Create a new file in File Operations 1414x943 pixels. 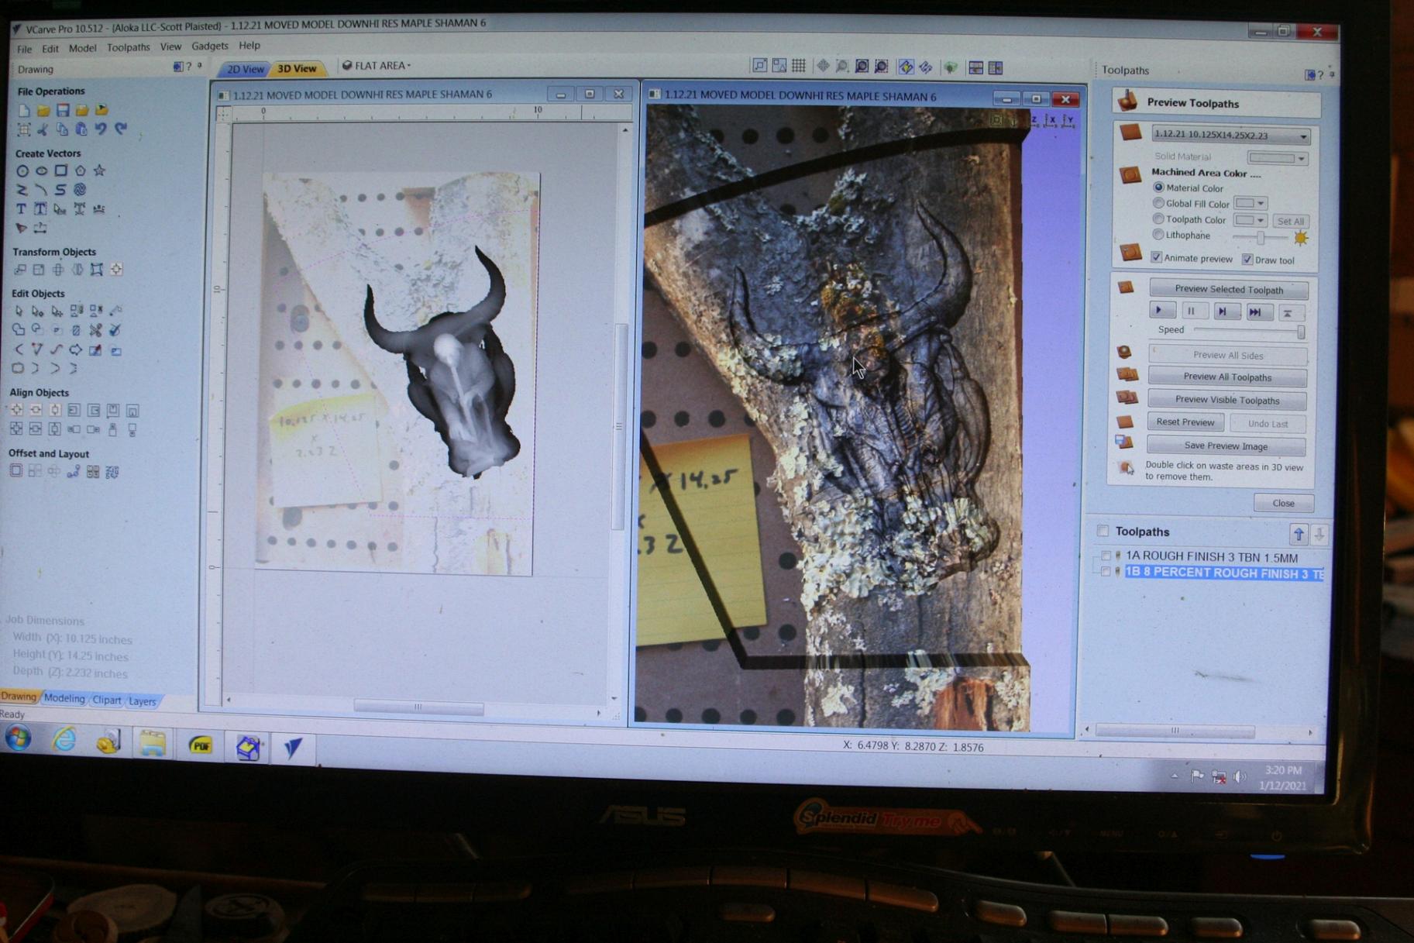(23, 111)
